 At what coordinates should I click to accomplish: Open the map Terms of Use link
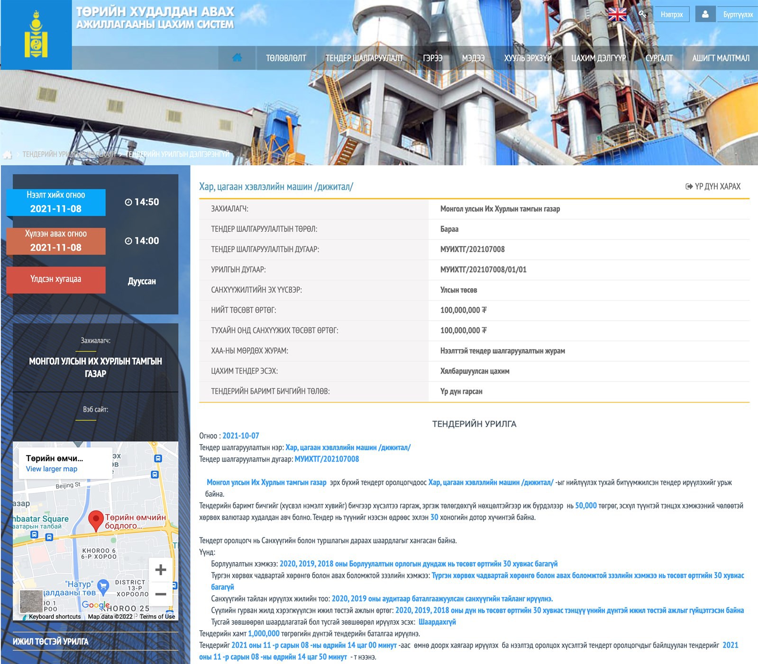(x=157, y=617)
